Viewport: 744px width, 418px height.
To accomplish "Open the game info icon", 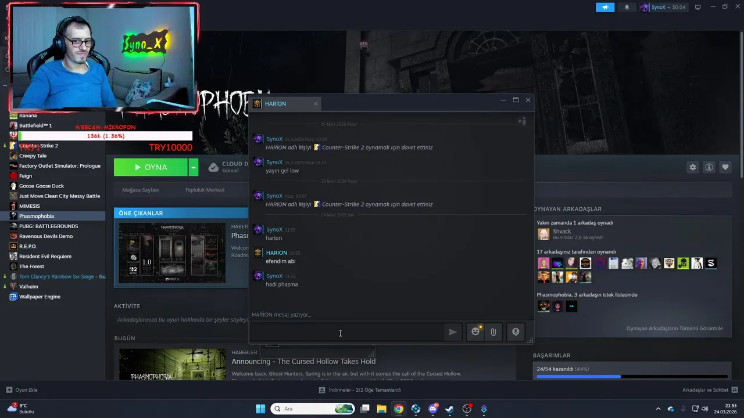I will click(x=709, y=167).
